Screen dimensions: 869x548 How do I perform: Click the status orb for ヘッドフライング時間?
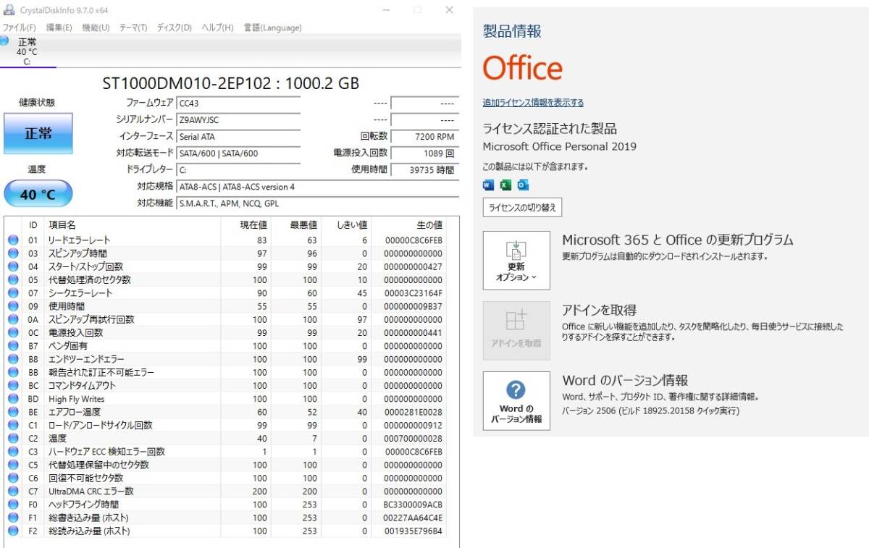13,505
